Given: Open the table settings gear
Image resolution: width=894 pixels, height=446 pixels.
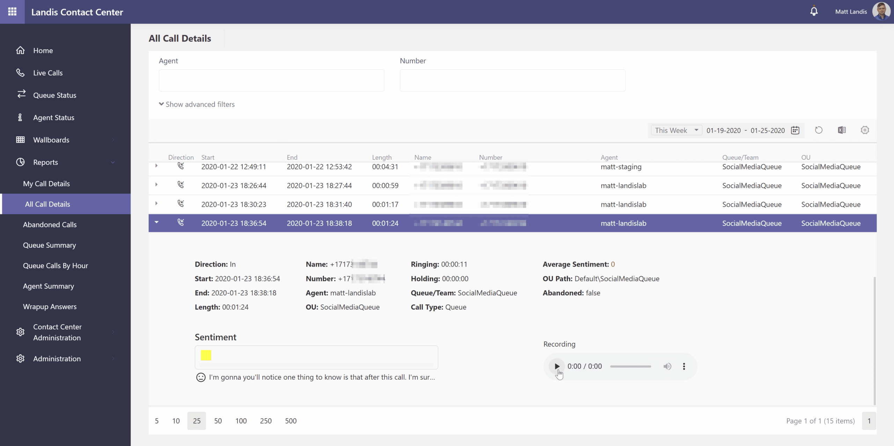Looking at the screenshot, I should (x=865, y=130).
